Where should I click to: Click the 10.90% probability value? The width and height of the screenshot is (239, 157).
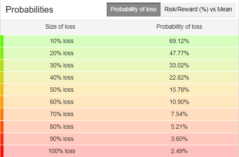click(179, 102)
